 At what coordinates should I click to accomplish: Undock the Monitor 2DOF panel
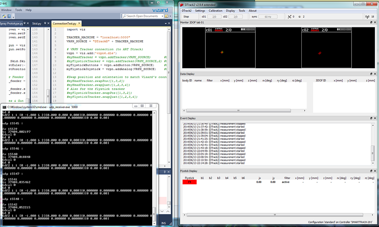pyautogui.click(x=371, y=23)
